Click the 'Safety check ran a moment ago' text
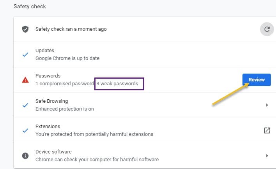Image resolution: width=276 pixels, height=169 pixels. click(71, 29)
